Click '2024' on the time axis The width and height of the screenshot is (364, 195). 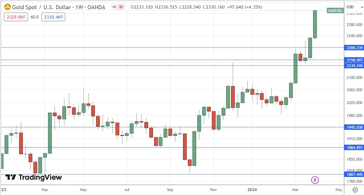click(x=252, y=190)
